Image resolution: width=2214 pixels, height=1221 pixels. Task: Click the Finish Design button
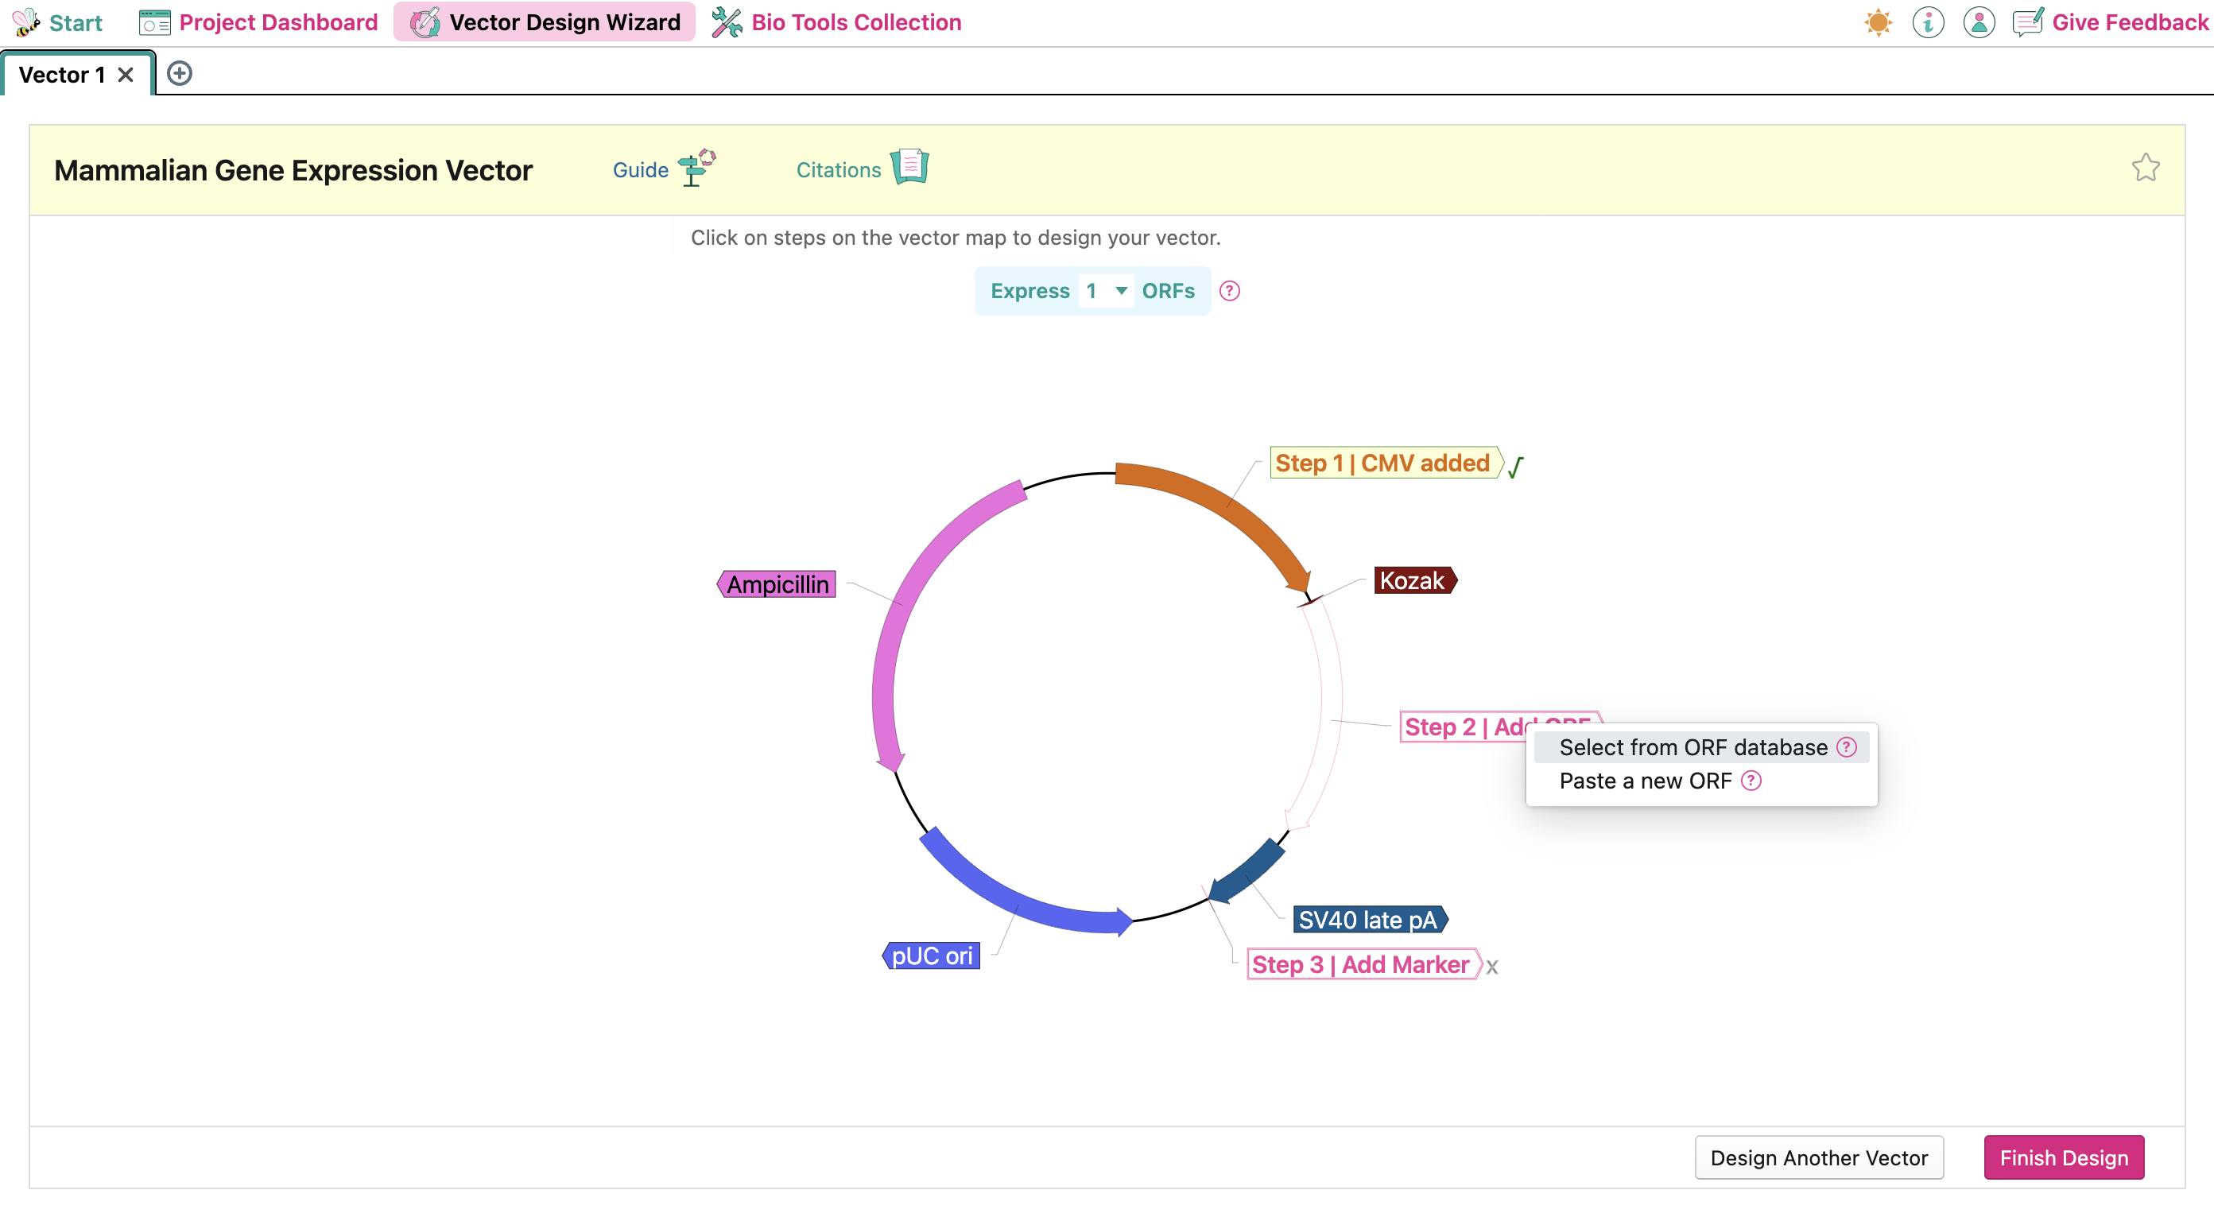tap(2063, 1157)
